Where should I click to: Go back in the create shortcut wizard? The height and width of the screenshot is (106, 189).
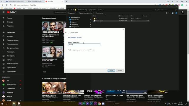[x=66, y=33]
